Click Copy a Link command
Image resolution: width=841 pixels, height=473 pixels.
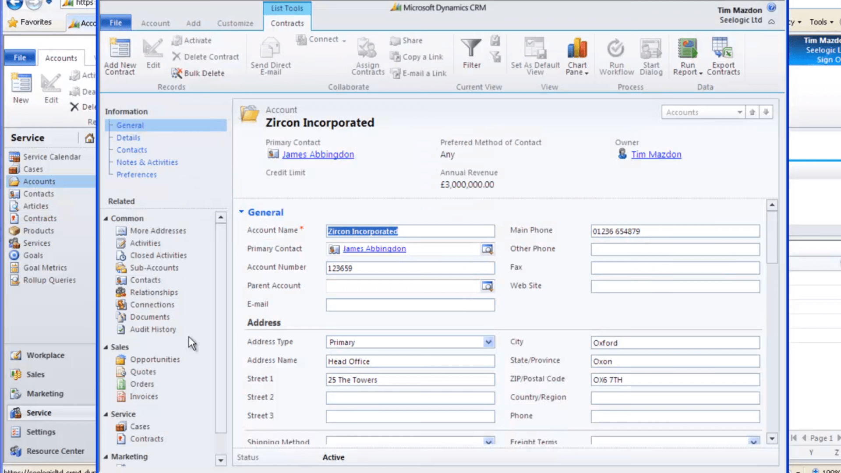coord(417,57)
